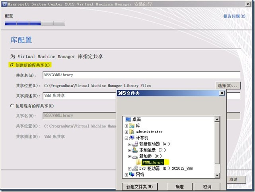Click the 本地磁盘 (C:) drive icon
Image resolution: width=255 pixels, height=192 pixels.
(135, 150)
